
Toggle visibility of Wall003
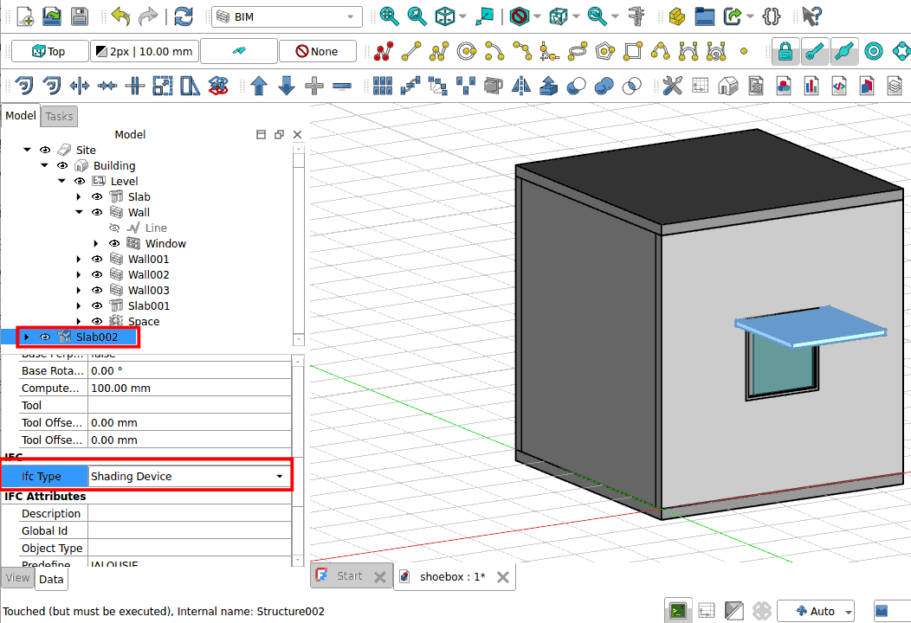[97, 291]
